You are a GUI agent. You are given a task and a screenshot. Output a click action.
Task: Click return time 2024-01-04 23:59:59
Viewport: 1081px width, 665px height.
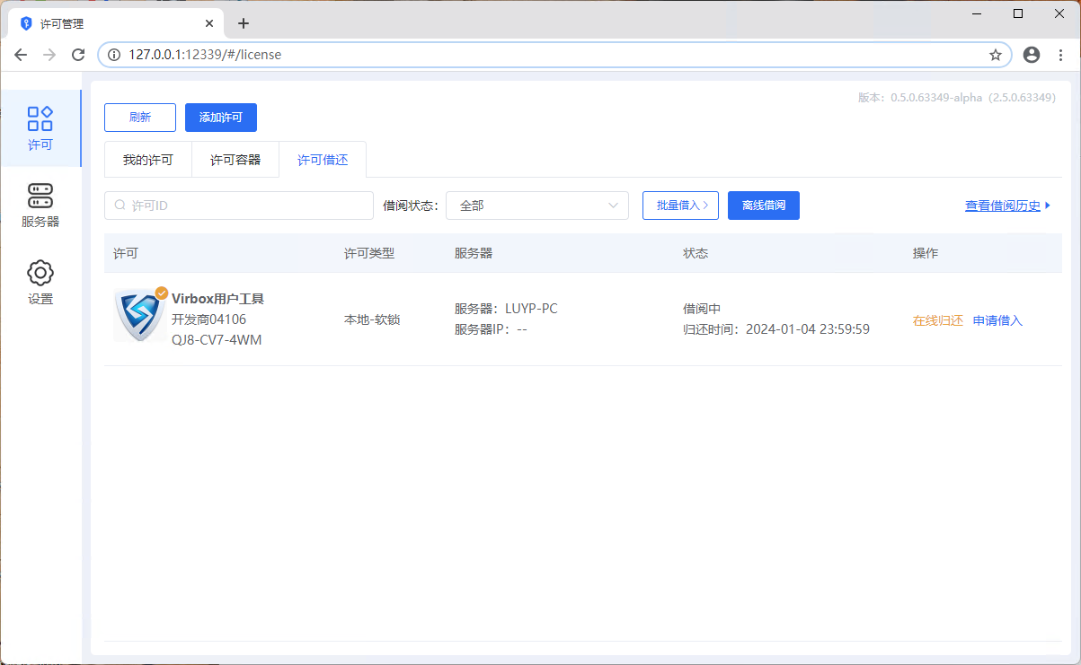808,329
